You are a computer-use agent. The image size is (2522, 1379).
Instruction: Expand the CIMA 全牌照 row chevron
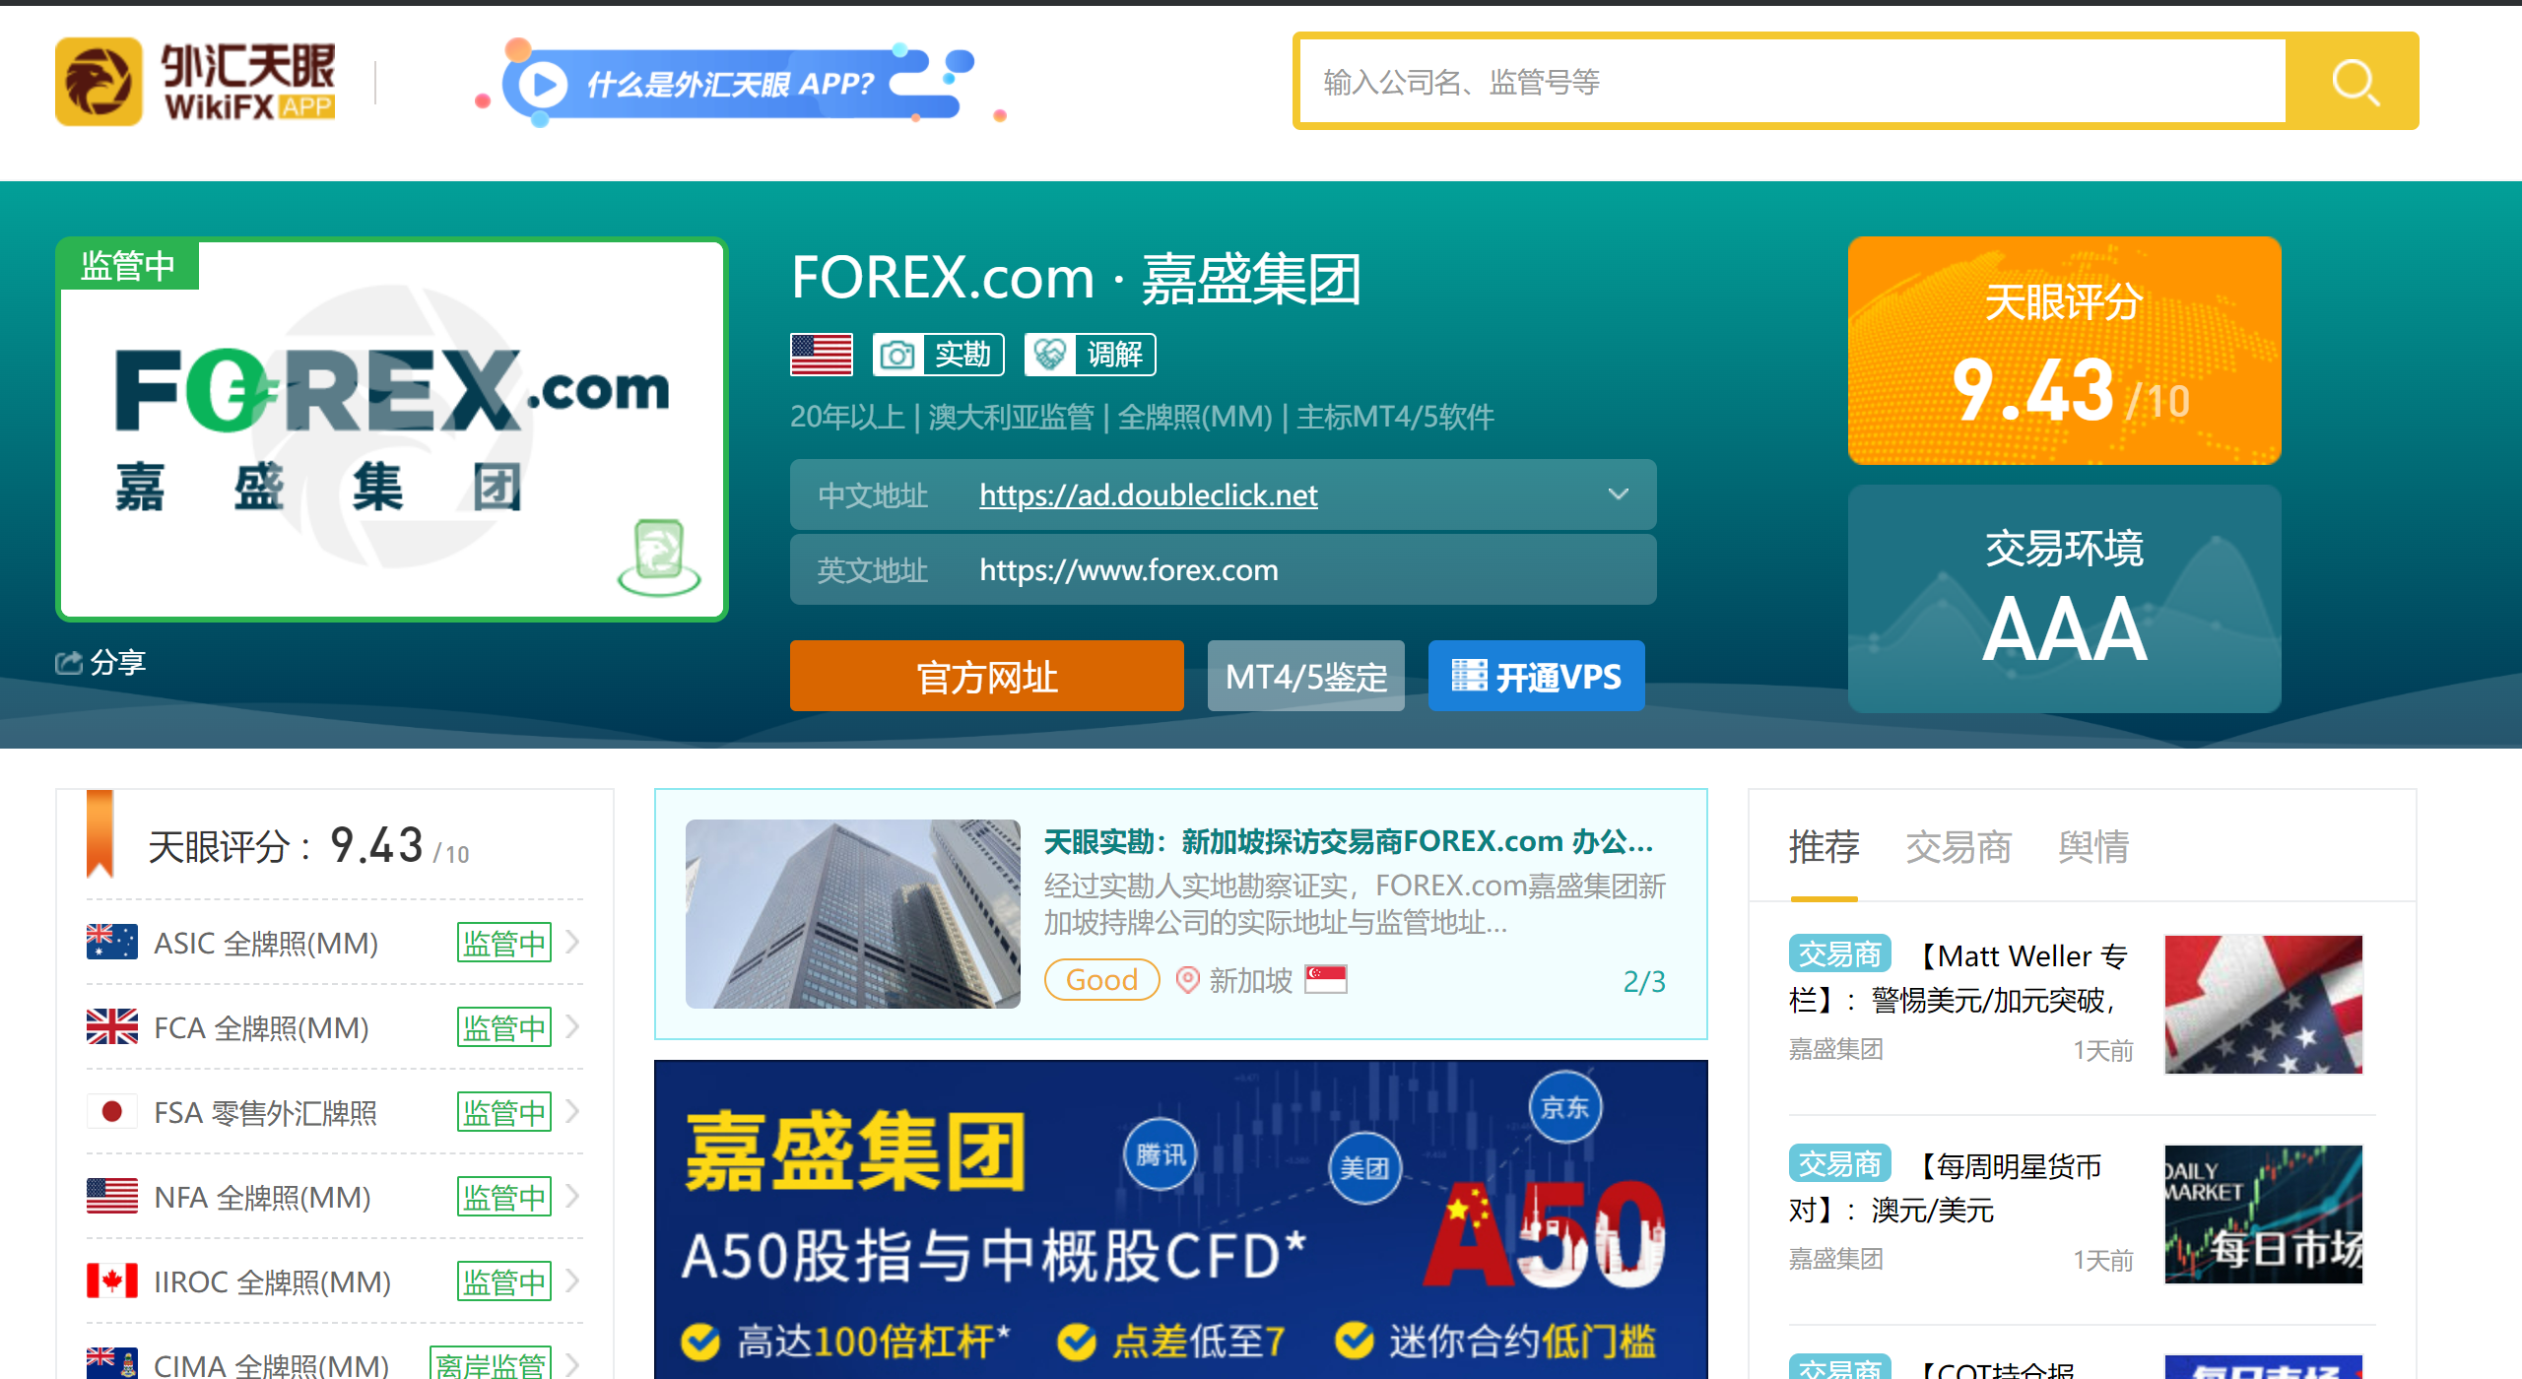coord(572,1364)
